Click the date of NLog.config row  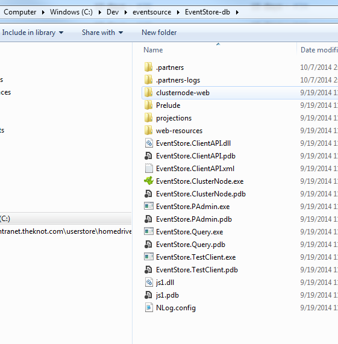[319, 308]
